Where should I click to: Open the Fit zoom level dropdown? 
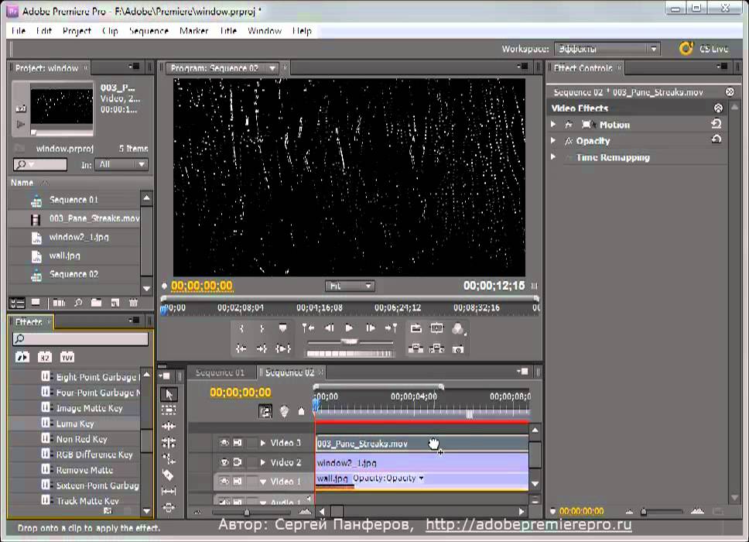pyautogui.click(x=350, y=286)
